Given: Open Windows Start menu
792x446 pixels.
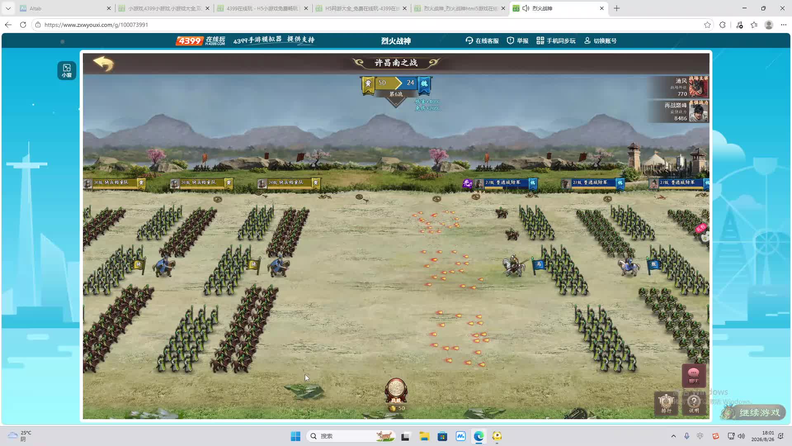Looking at the screenshot, I should pos(295,436).
